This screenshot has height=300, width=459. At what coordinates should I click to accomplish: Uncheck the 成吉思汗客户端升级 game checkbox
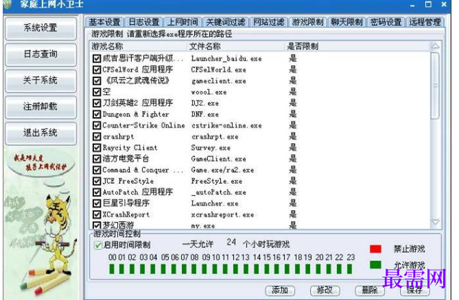(97, 58)
